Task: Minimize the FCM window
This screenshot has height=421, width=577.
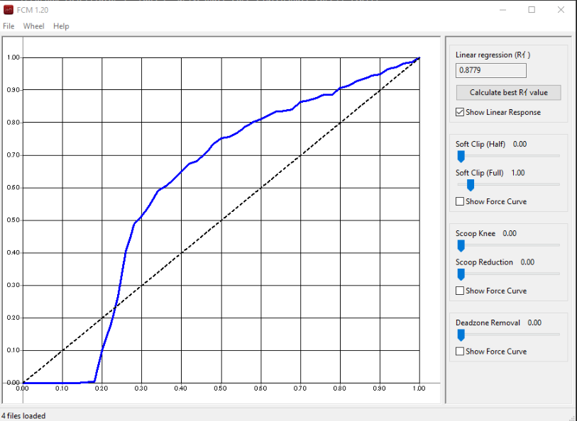Action: click(x=502, y=10)
